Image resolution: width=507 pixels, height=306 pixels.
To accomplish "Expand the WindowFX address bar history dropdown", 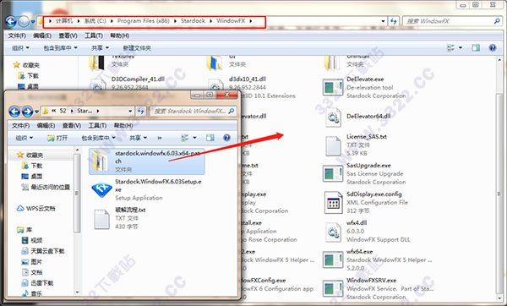I will 383,21.
